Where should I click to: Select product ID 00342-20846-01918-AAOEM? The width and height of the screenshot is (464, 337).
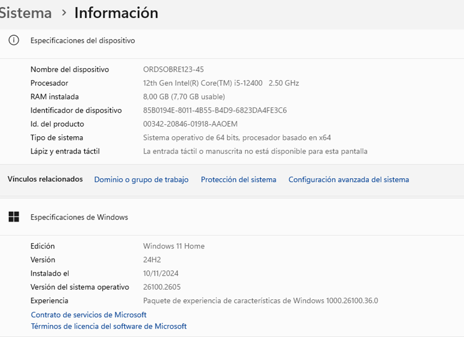tap(190, 124)
